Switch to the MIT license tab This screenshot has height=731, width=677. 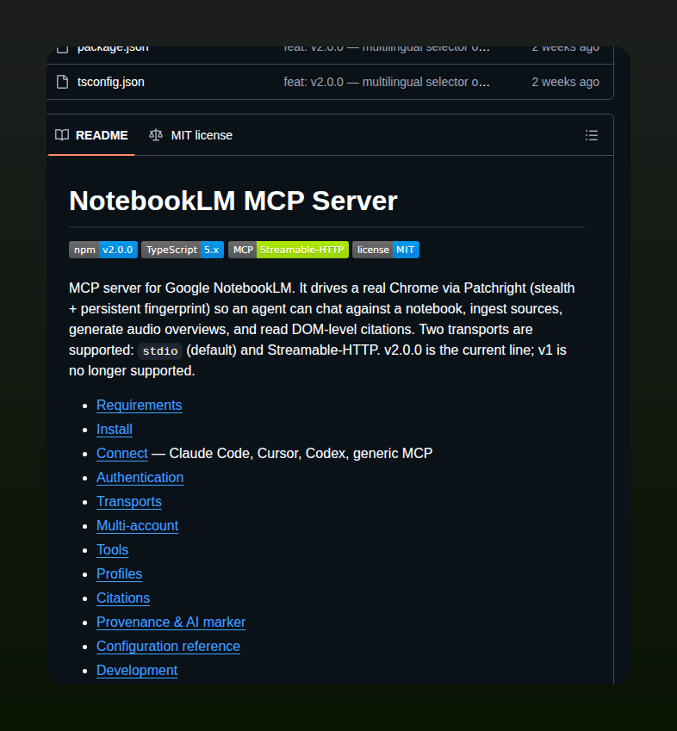coord(190,135)
